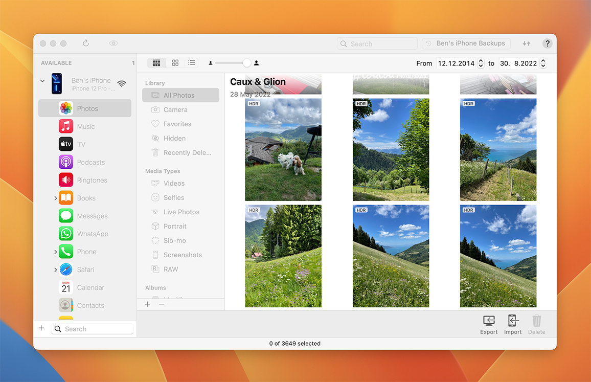The image size is (591, 382).
Task: Open the Music section icon
Action: (x=66, y=126)
